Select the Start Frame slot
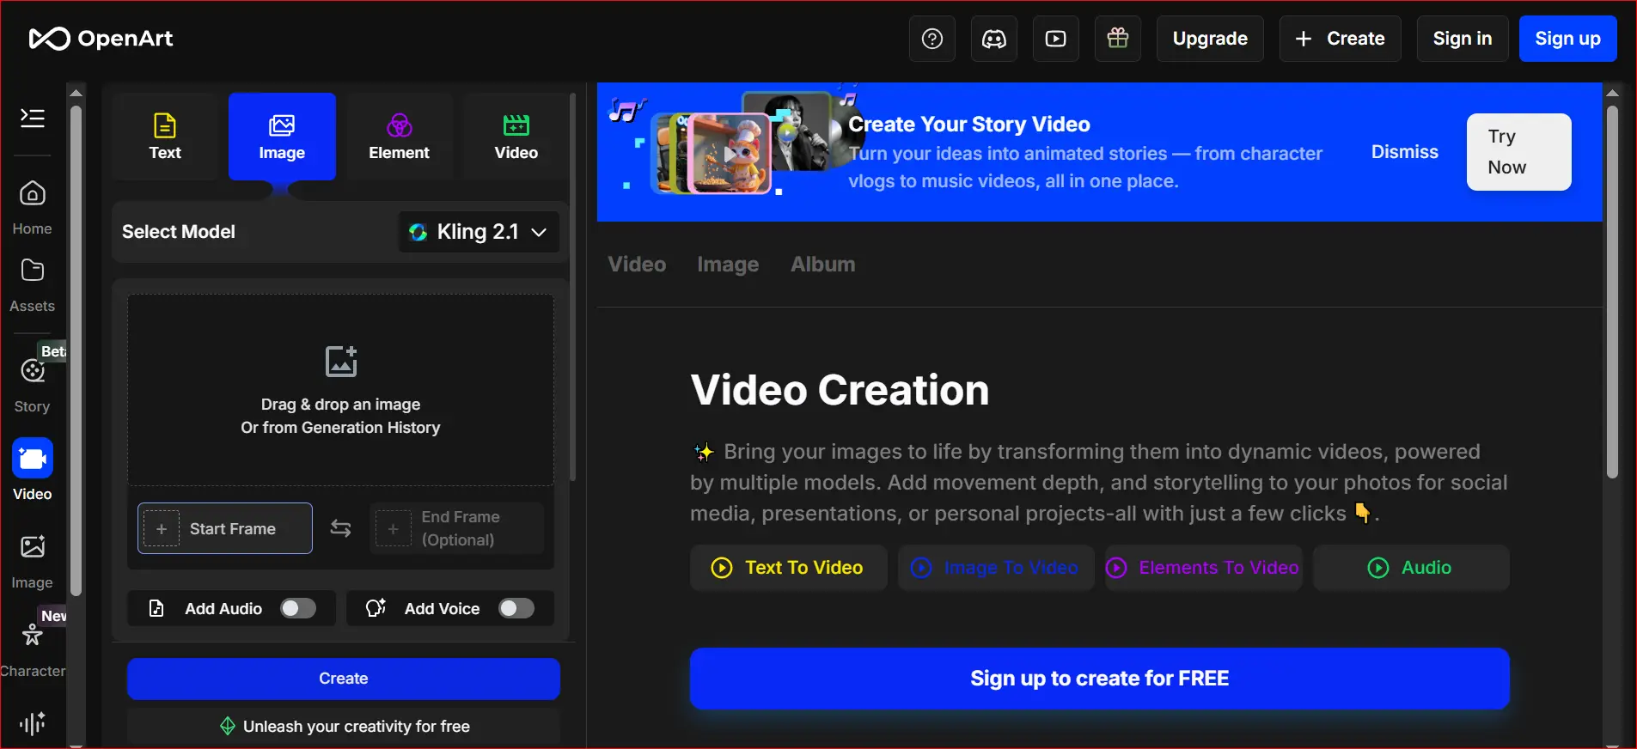Screen dimensions: 1637x749 click(x=225, y=528)
